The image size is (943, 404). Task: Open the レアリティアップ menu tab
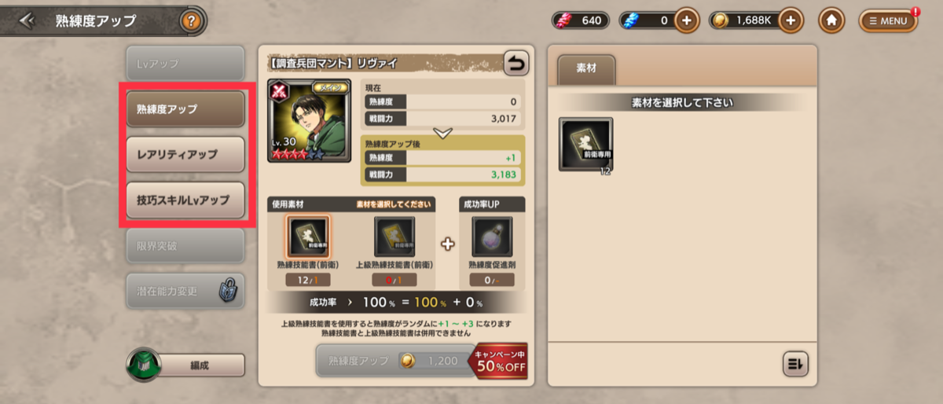[x=185, y=154]
